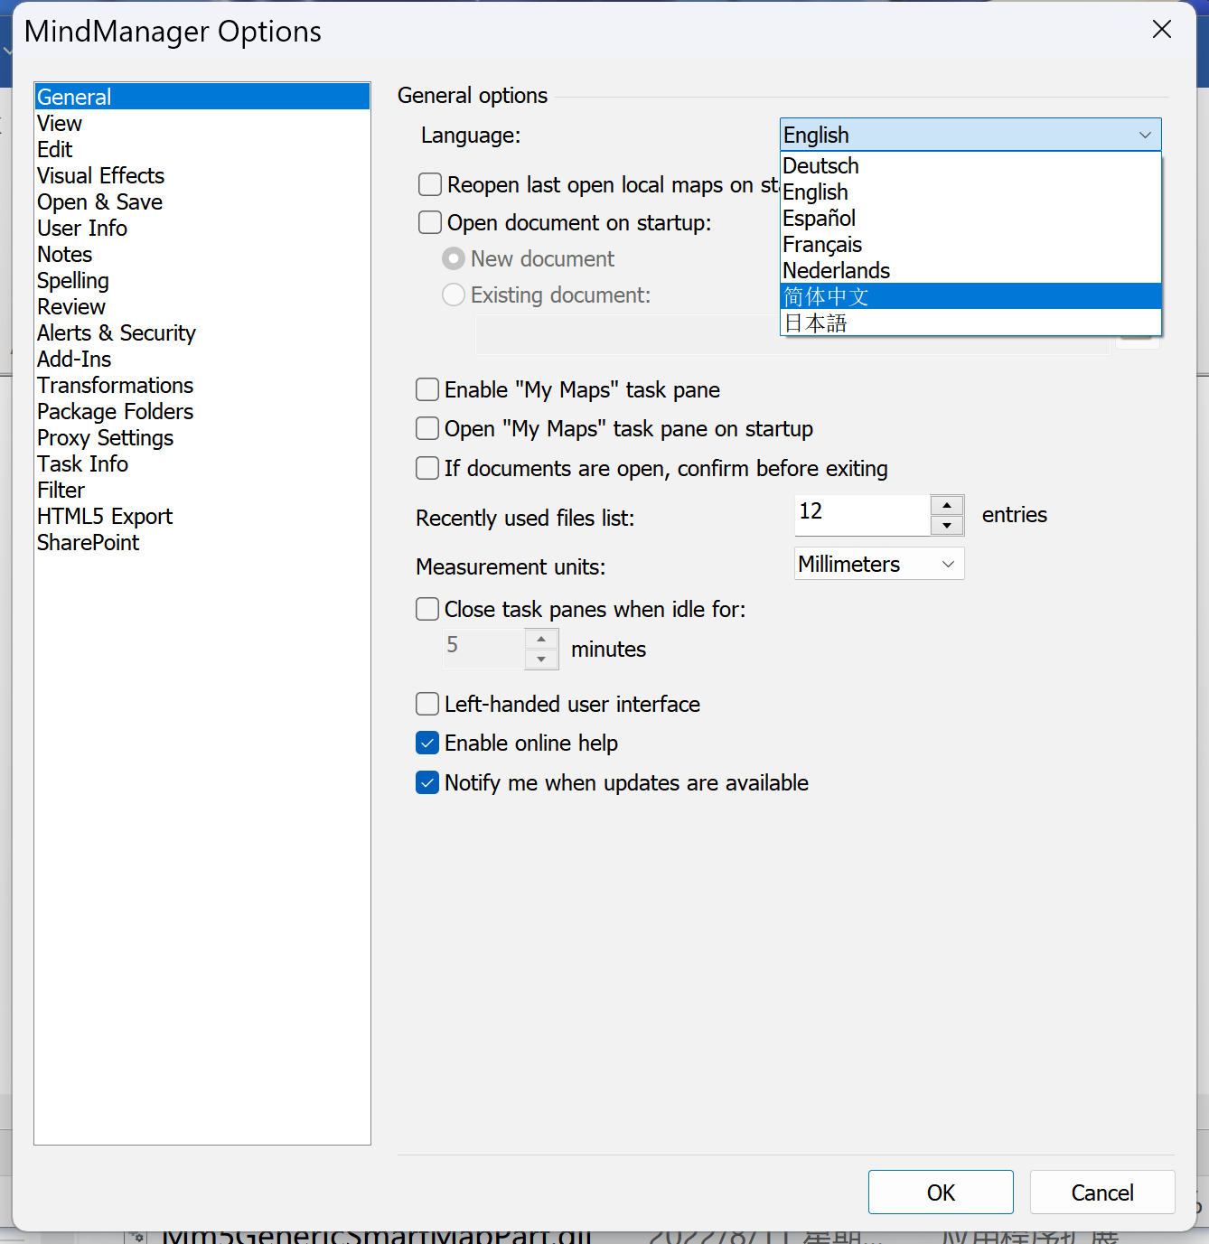Click Cancel to discard changes
Screen dimensions: 1209x1244
coord(1102,1193)
